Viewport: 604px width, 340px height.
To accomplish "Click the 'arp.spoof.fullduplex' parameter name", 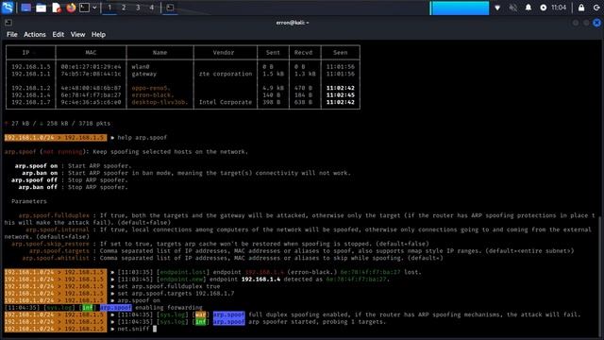I will [54, 215].
